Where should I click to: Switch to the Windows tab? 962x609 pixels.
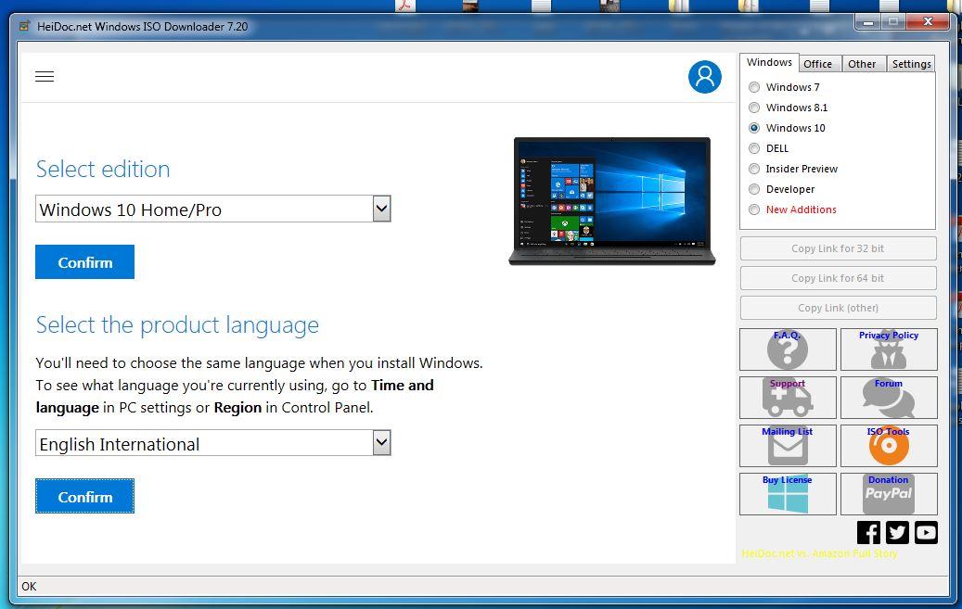(769, 62)
